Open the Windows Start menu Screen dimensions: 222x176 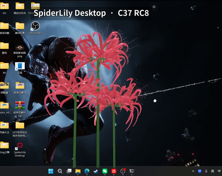(51, 171)
